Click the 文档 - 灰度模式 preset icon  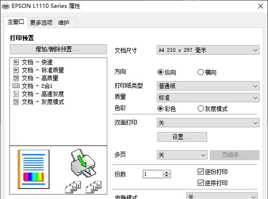click(16, 101)
